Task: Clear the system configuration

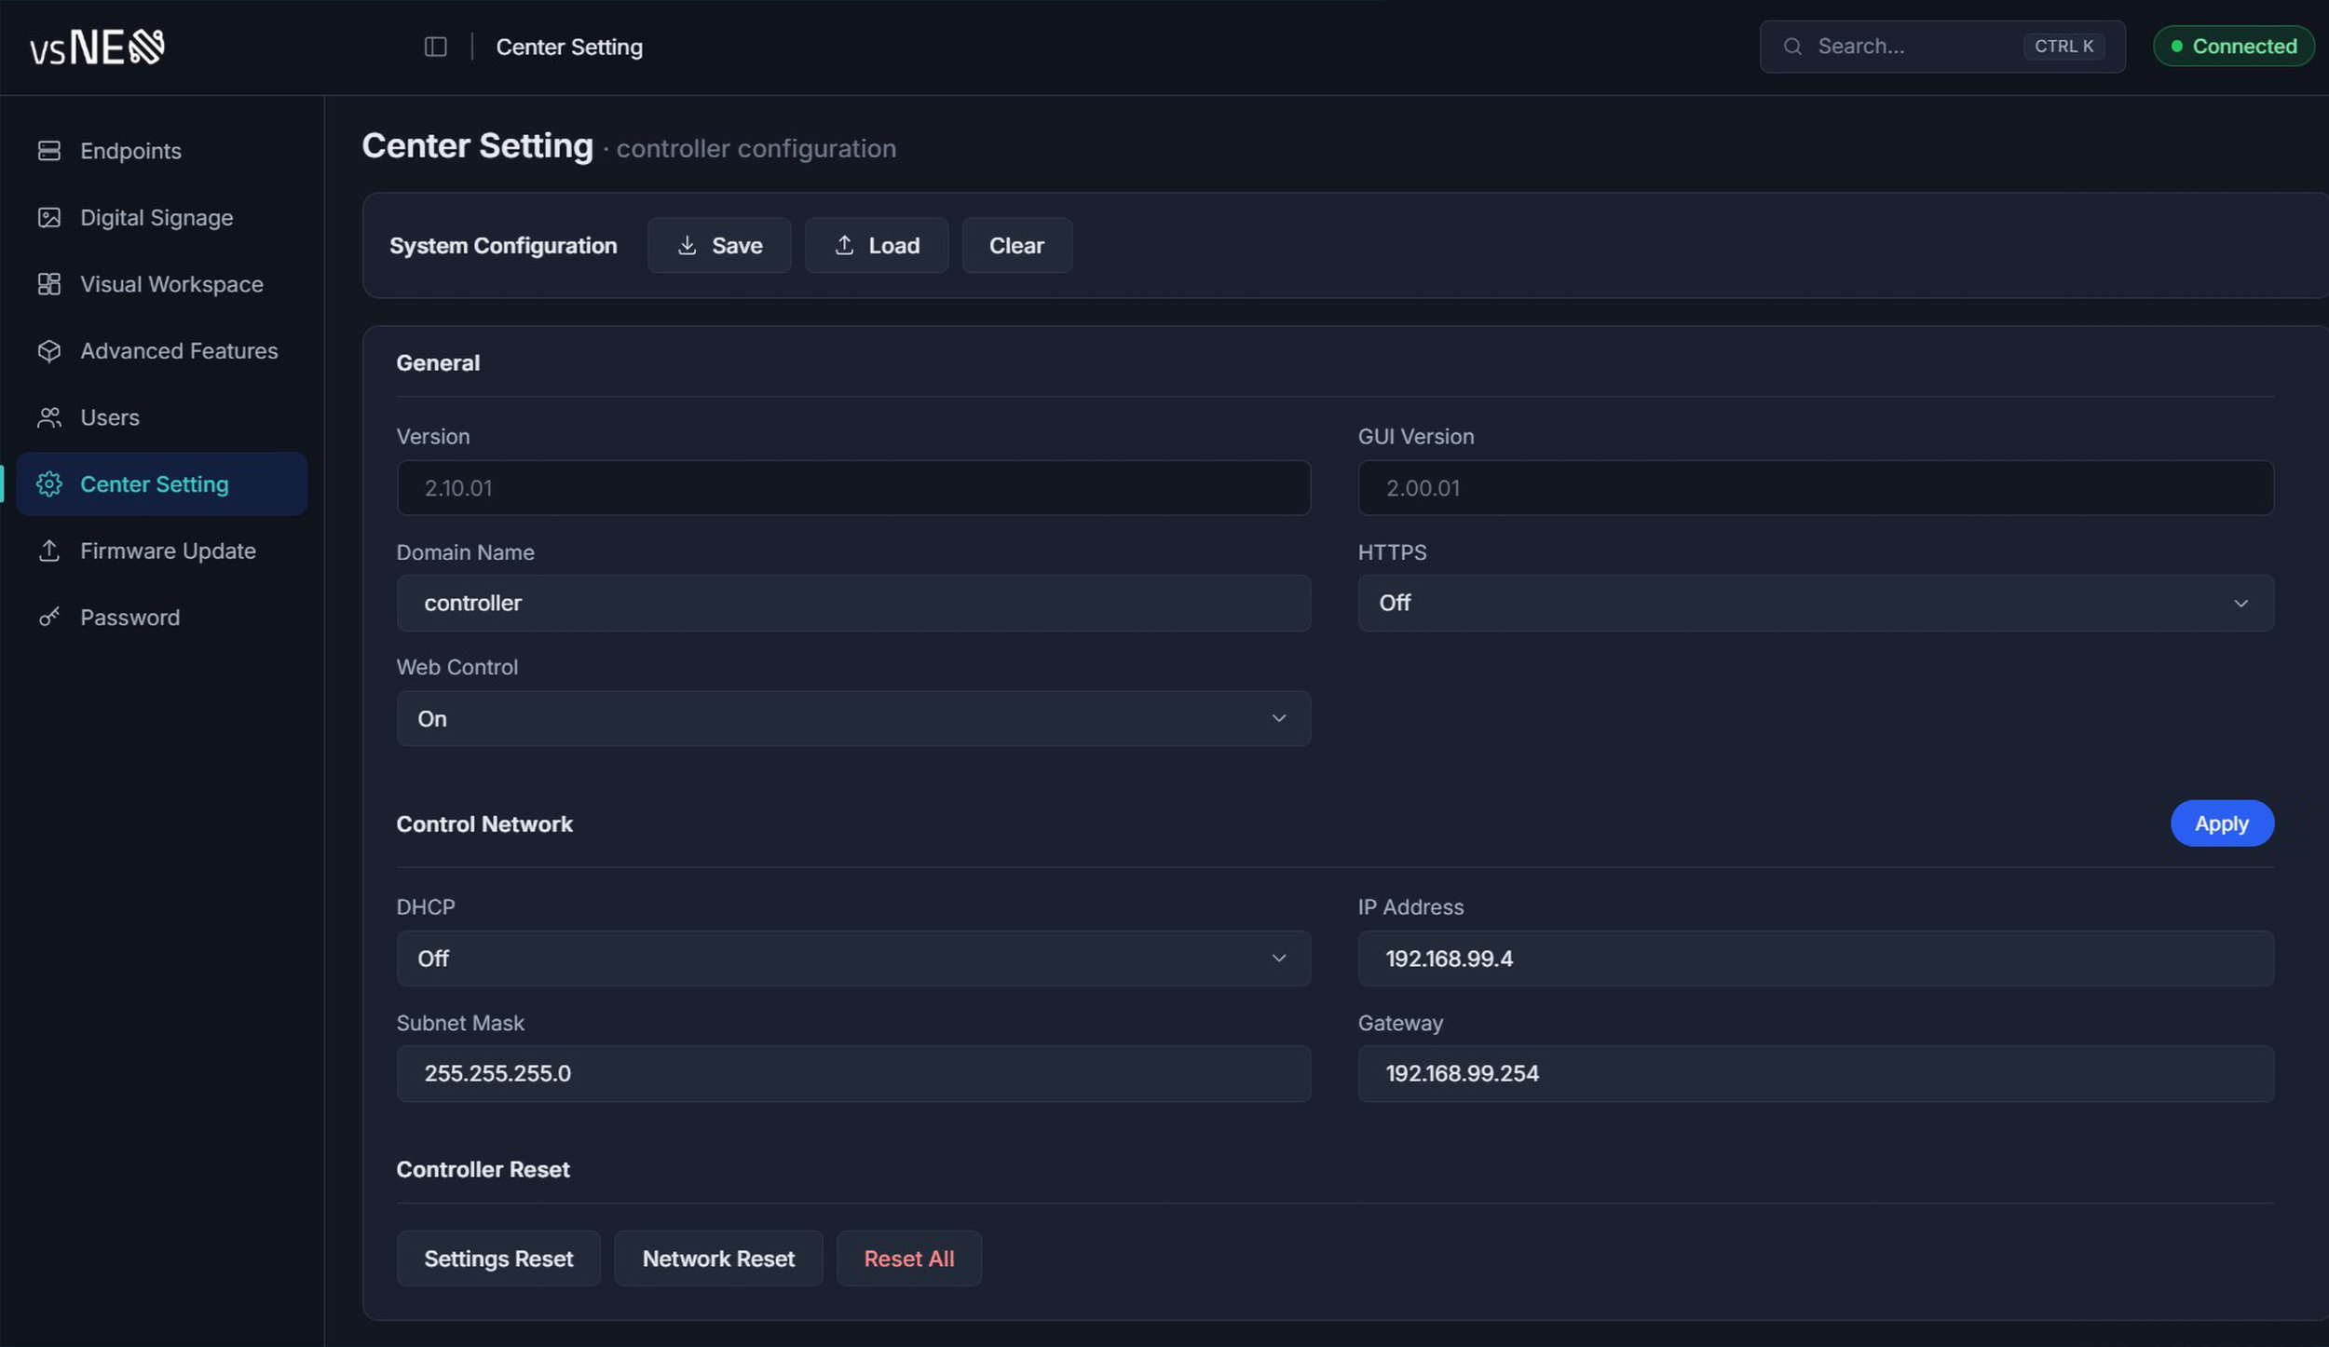Action: pos(1016,245)
